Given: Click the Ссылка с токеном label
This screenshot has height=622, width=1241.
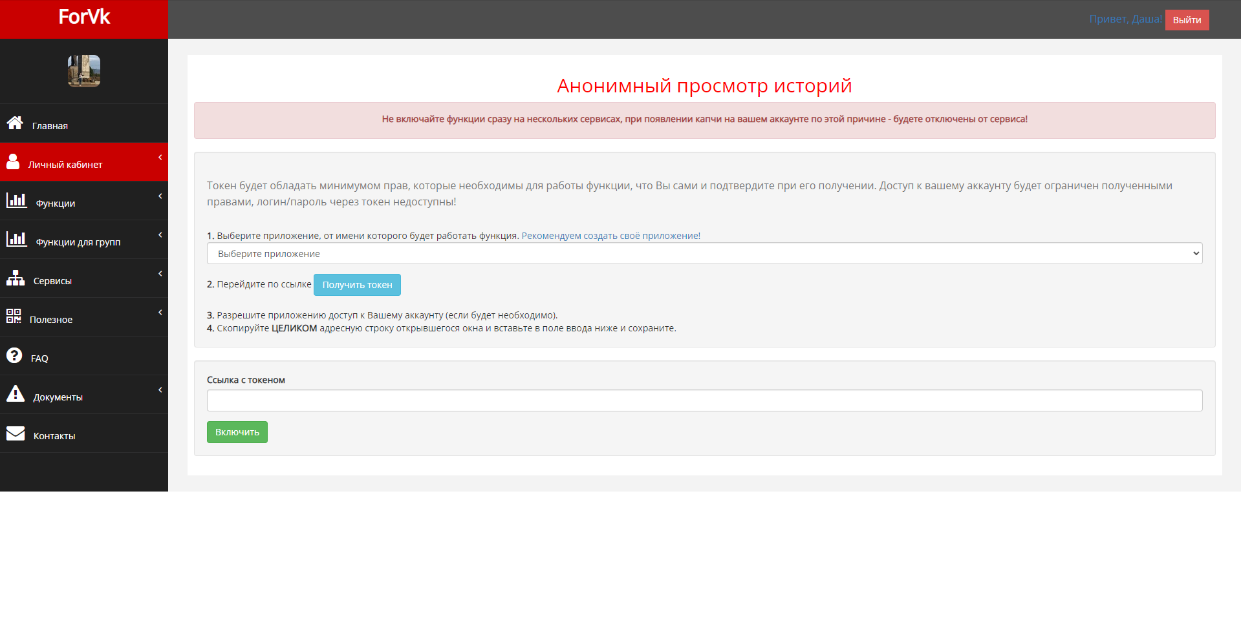Looking at the screenshot, I should tap(246, 380).
